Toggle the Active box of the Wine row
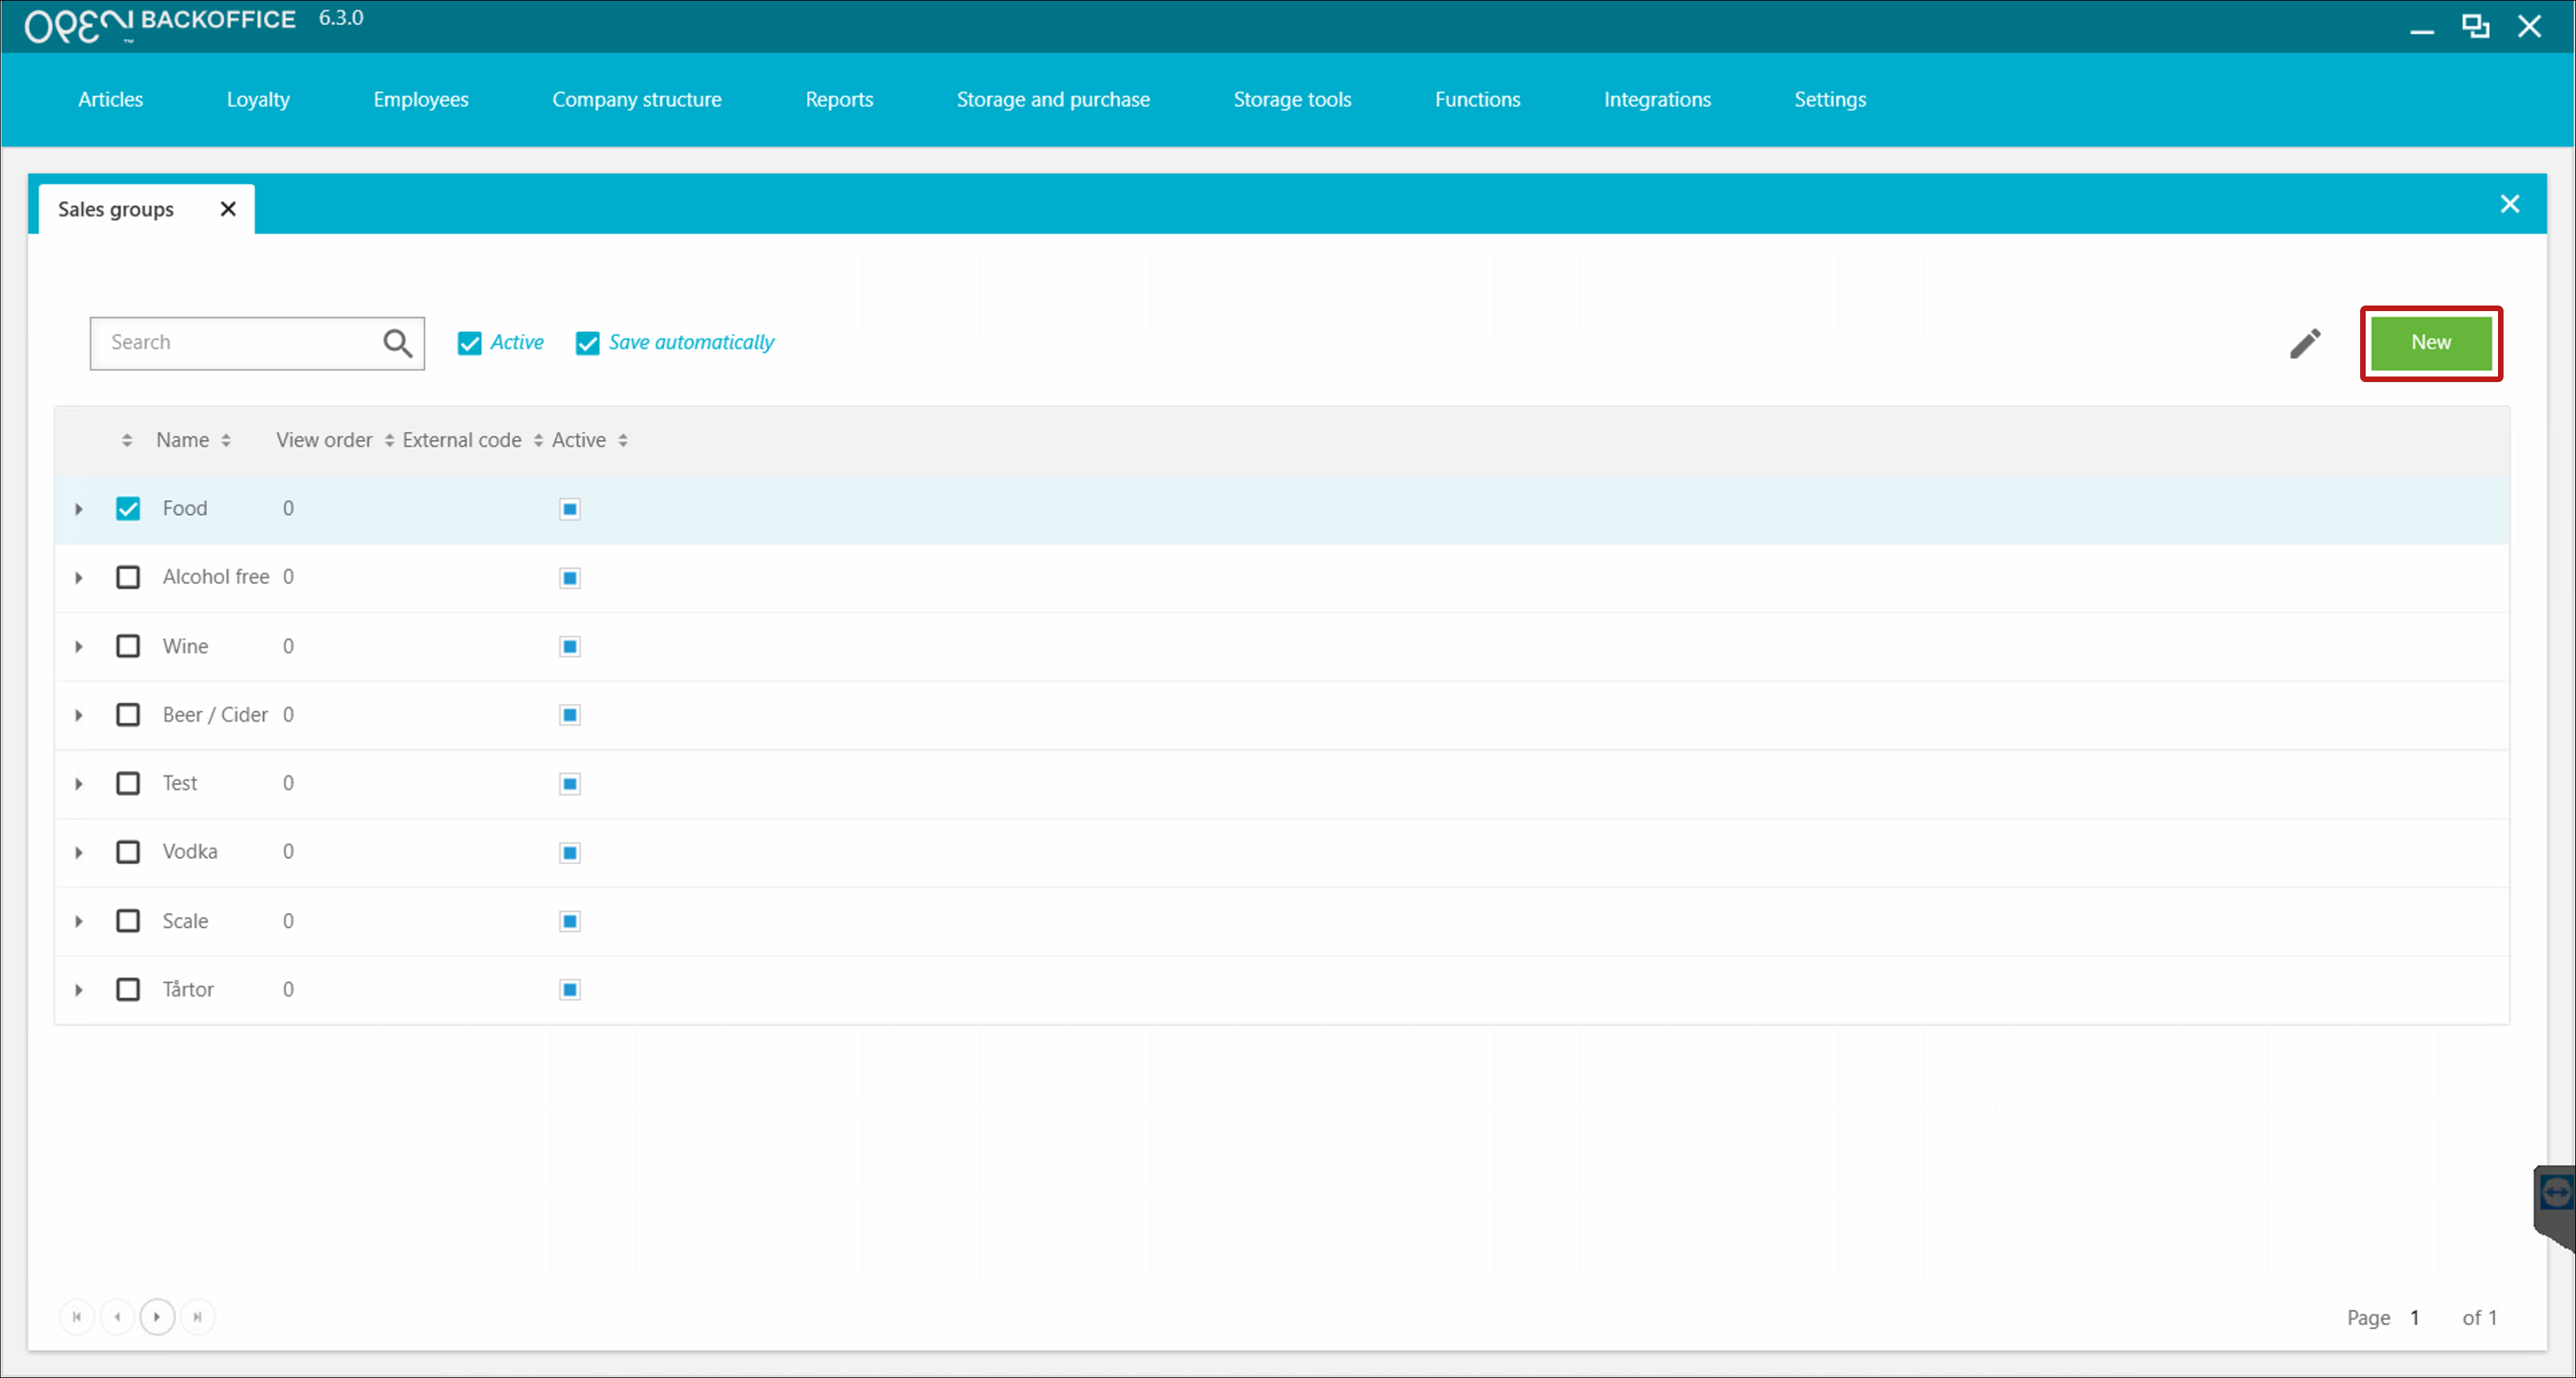The image size is (2576, 1378). pos(570,647)
